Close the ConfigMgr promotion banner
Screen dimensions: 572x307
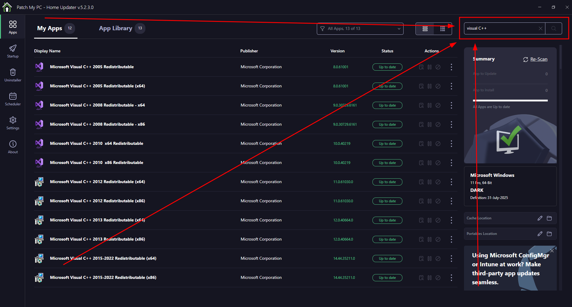tap(552, 251)
